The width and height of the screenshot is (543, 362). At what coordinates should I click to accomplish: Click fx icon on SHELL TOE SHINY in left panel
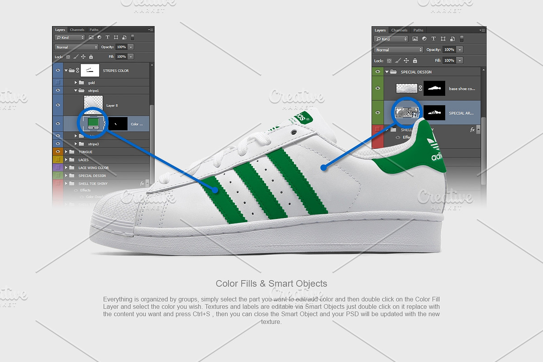tap(142, 183)
